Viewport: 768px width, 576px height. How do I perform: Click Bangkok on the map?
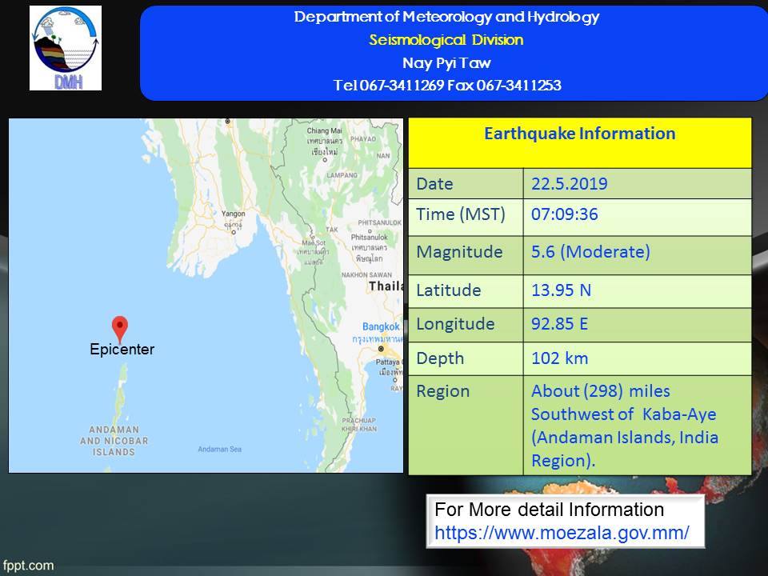(x=380, y=326)
